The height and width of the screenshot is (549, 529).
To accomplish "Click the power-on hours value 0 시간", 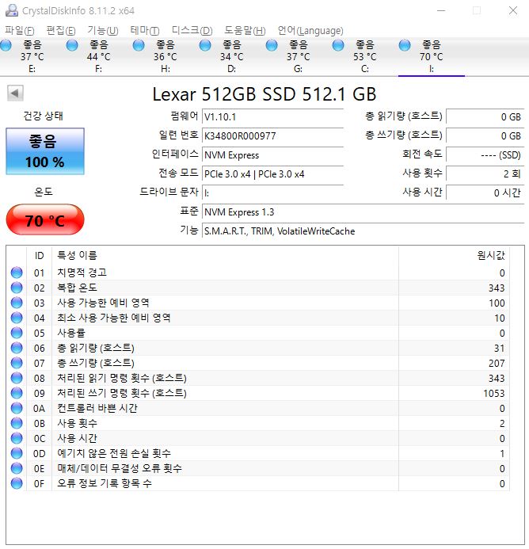I will [x=485, y=193].
